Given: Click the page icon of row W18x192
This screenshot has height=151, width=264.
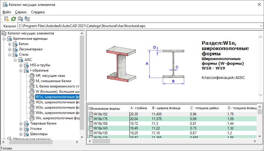Looking at the screenshot, I should point(91,114).
